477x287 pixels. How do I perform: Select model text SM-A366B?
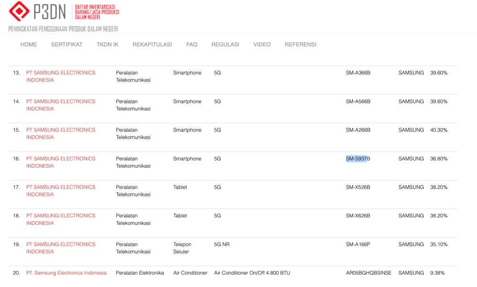pyautogui.click(x=358, y=72)
